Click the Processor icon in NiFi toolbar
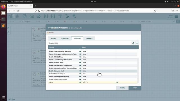 [x=24, y=16]
